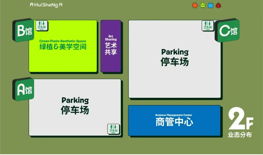The height and width of the screenshot is (155, 263).
Task: Select the C馆 hall badge
Action: [x=228, y=31]
